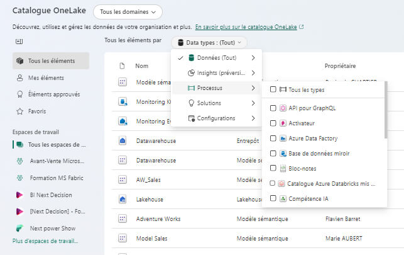The image size is (404, 255).
Task: Open the Data types : (Tout) filter dropdown
Action: pos(209,43)
